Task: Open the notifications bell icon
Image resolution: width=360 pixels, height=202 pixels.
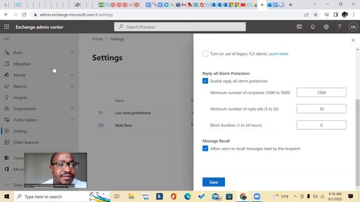Action: click(x=313, y=27)
